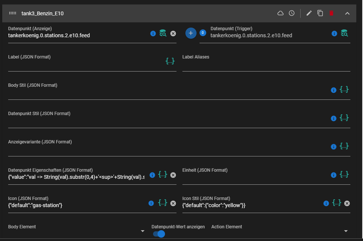Click the clock icon in the header

[x=292, y=13]
